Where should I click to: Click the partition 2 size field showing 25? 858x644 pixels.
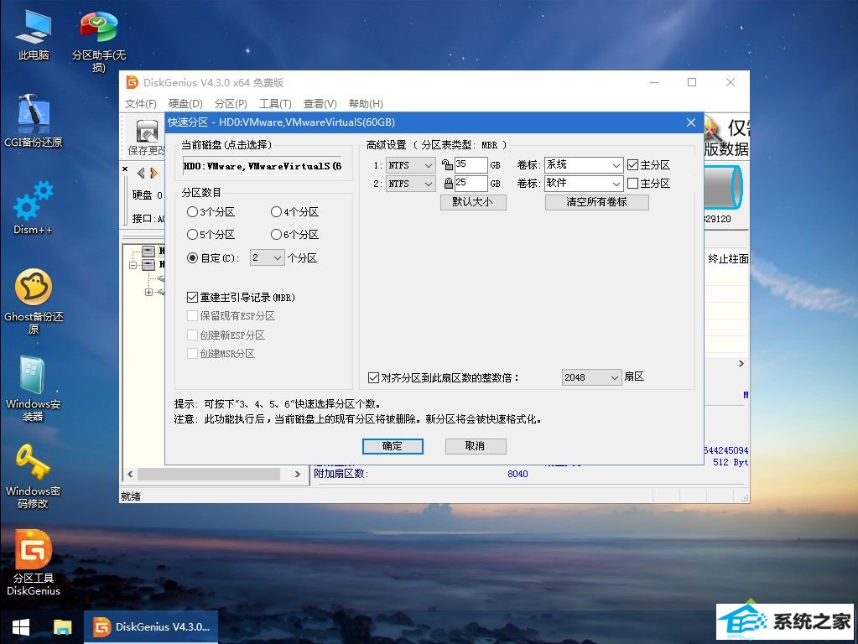[x=471, y=184]
